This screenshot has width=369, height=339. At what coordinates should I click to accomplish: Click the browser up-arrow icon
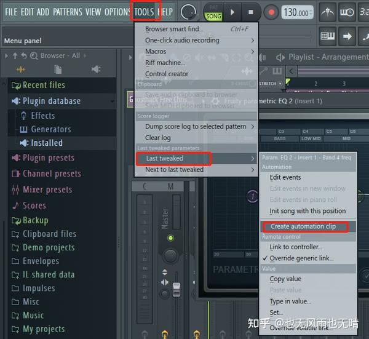pos(15,55)
